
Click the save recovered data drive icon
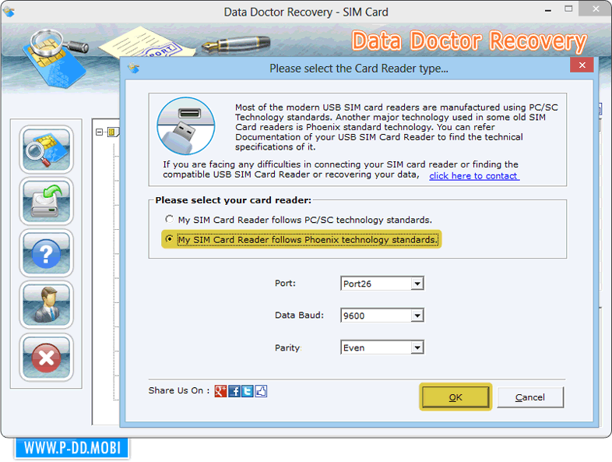[46, 201]
